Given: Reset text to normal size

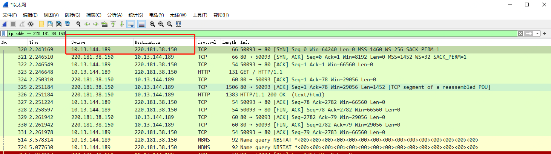Looking at the screenshot, I should coord(170,24).
